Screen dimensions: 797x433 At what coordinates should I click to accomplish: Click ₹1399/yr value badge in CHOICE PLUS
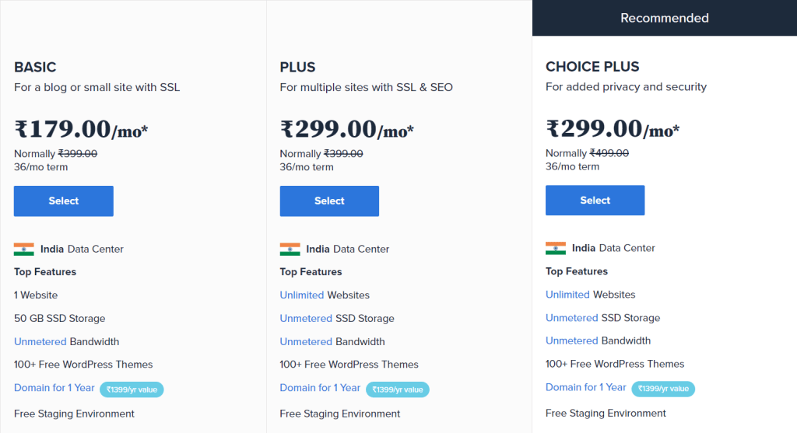[x=663, y=389]
